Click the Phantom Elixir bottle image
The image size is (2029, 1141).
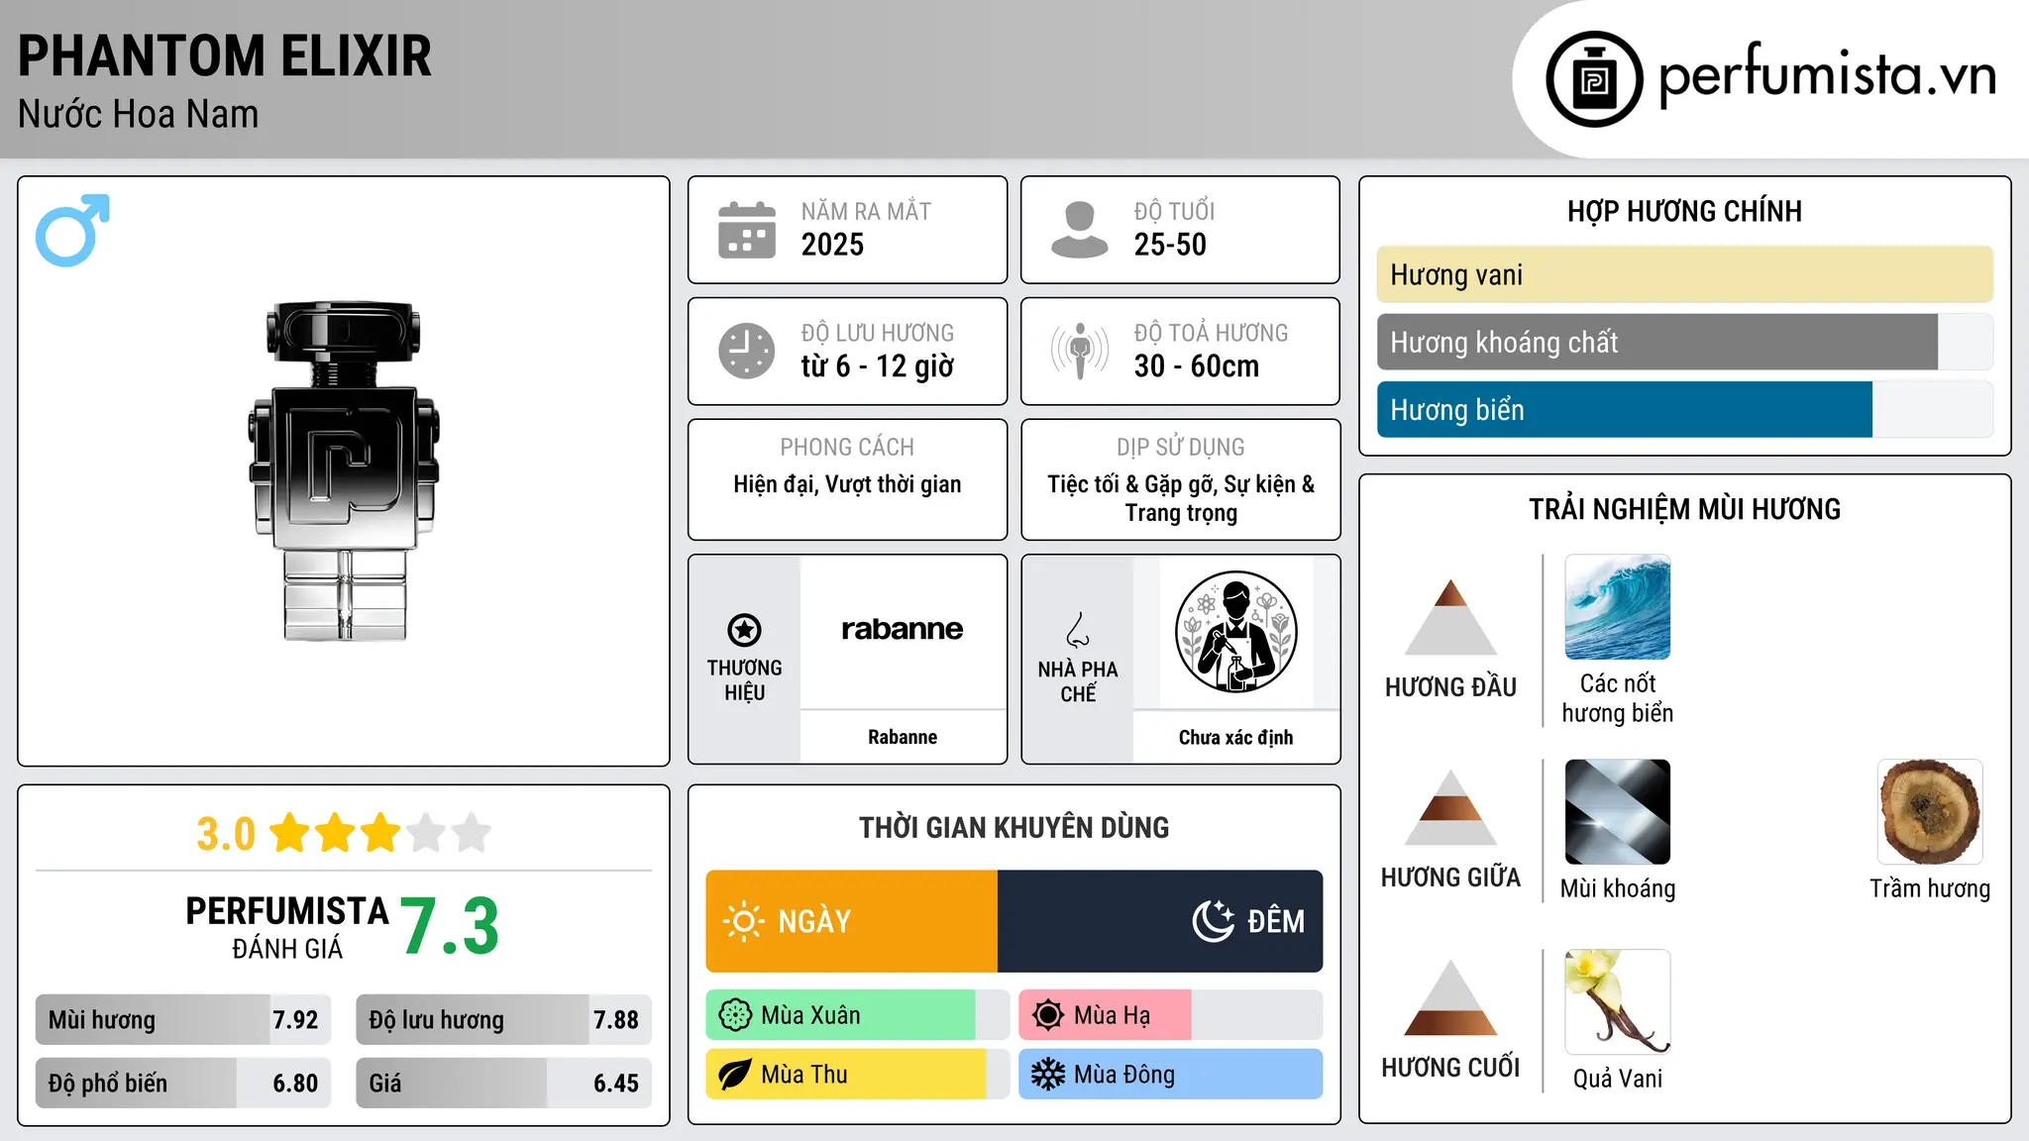point(344,471)
